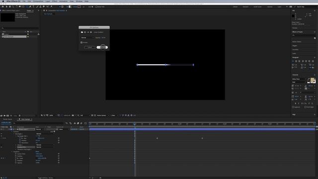Screen dimensions: 318x179
Task: Open the Apple menu
Action: coord(3,1)
